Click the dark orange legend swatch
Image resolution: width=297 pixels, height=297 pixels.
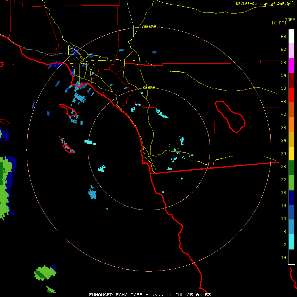pyautogui.click(x=291, y=110)
